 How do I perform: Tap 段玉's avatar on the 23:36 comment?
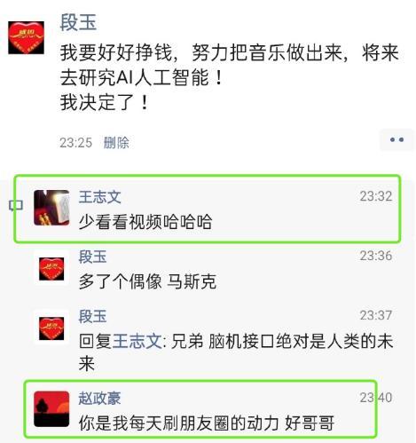51,269
